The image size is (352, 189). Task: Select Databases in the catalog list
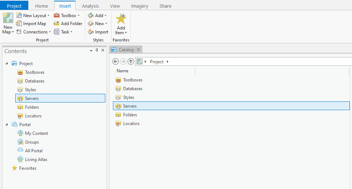point(133,89)
